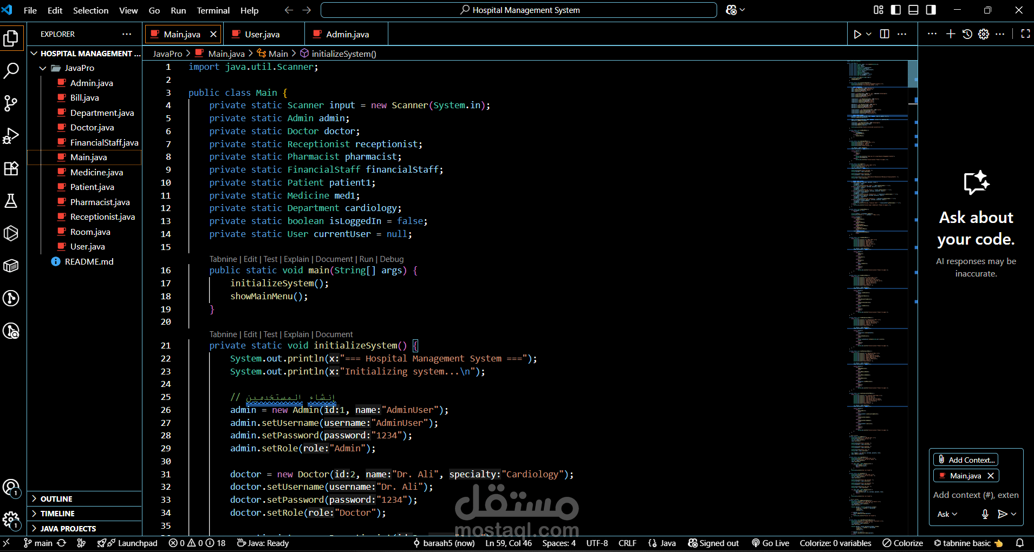1034x552 pixels.
Task: Toggle the bottom Panel layout button
Action: tap(913, 10)
